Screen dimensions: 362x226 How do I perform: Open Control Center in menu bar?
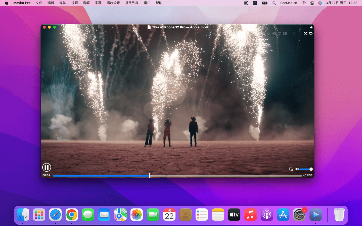(312, 3)
